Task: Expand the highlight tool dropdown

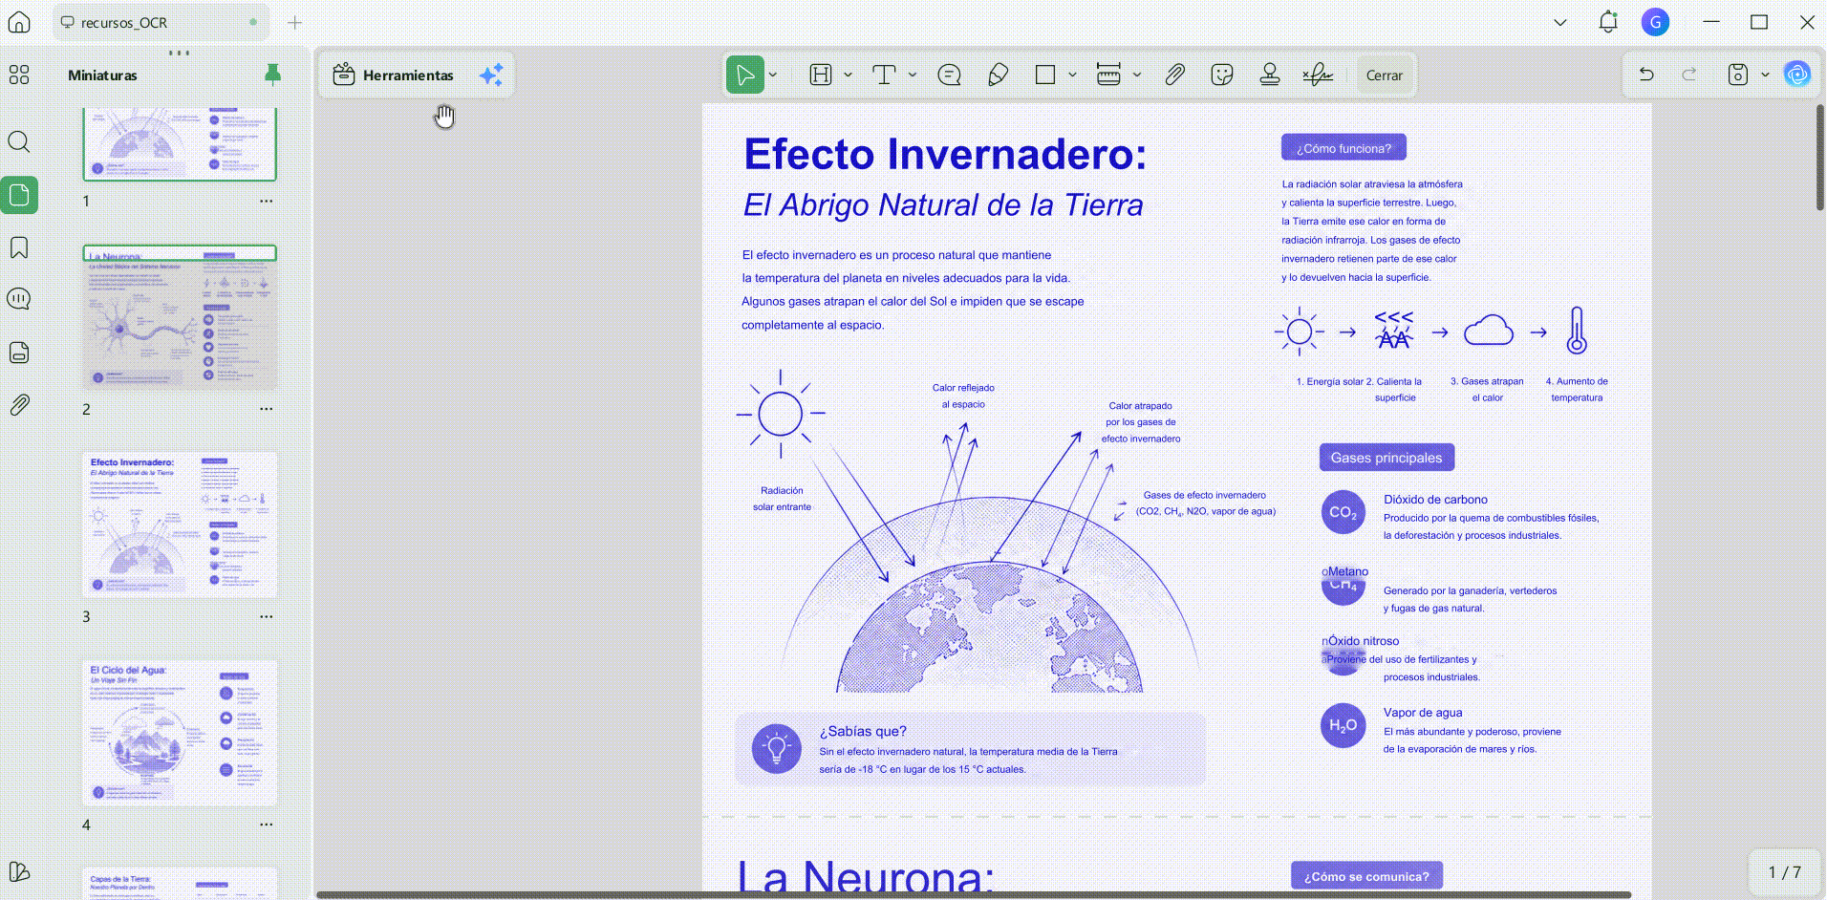Action: [x=848, y=75]
